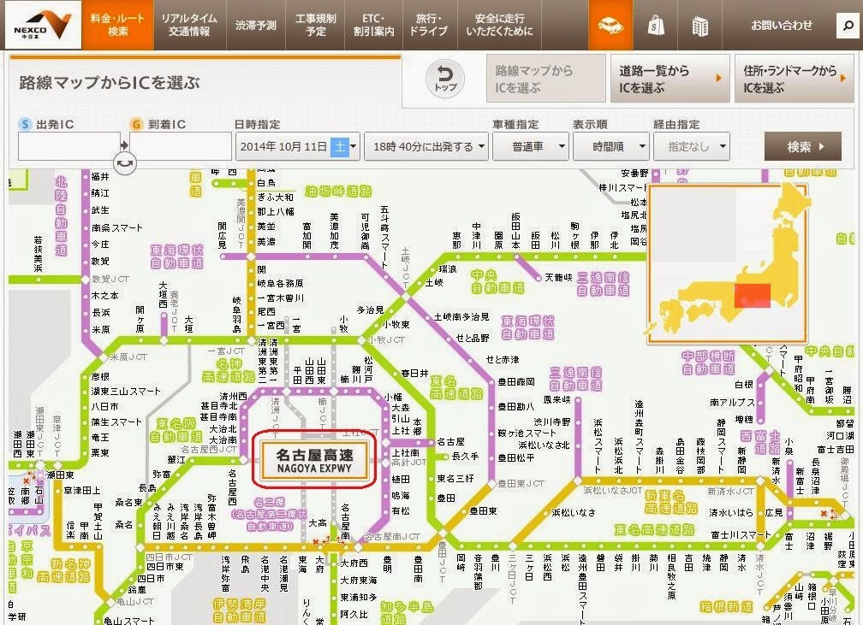Open 安全に走行いただくために menu
The height and width of the screenshot is (625, 863).
pyautogui.click(x=499, y=26)
